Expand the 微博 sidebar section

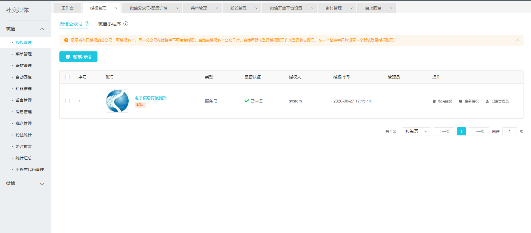[42, 184]
